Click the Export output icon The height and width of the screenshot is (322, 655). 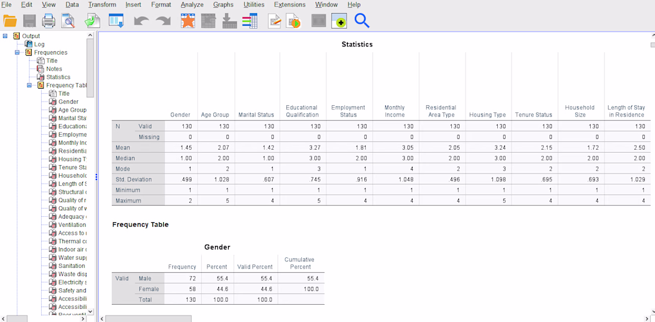click(x=92, y=21)
